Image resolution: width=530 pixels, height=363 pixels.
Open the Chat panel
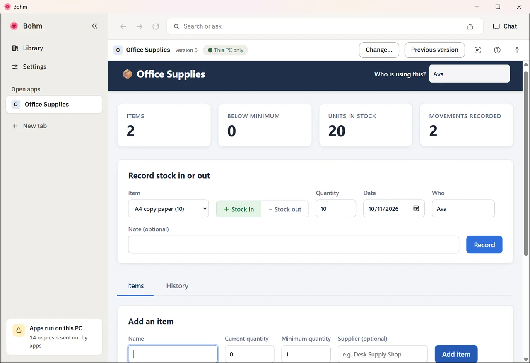[505, 26]
